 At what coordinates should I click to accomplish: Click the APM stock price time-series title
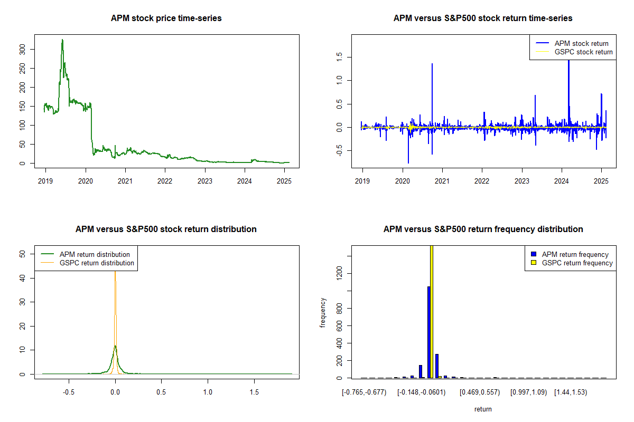point(166,18)
